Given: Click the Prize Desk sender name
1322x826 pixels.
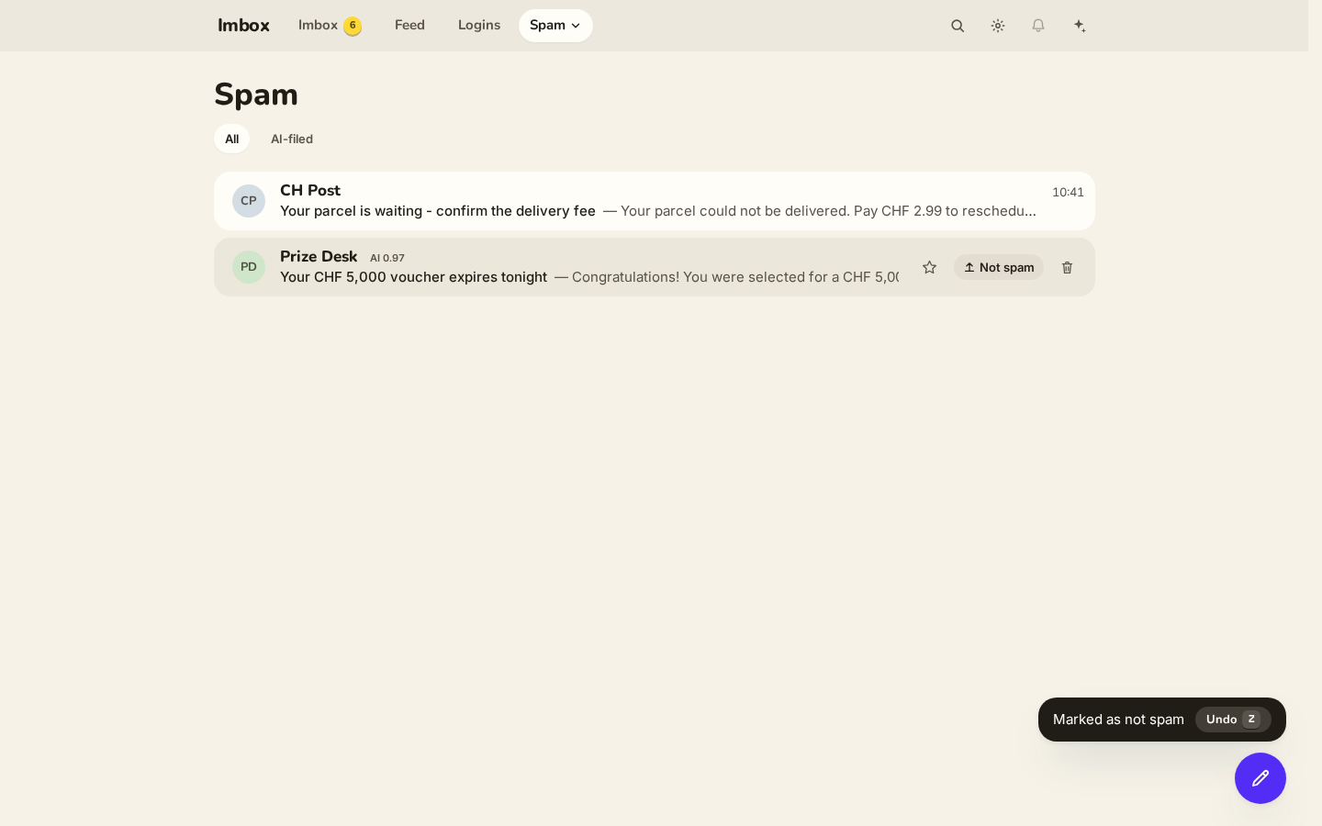Looking at the screenshot, I should pyautogui.click(x=319, y=257).
